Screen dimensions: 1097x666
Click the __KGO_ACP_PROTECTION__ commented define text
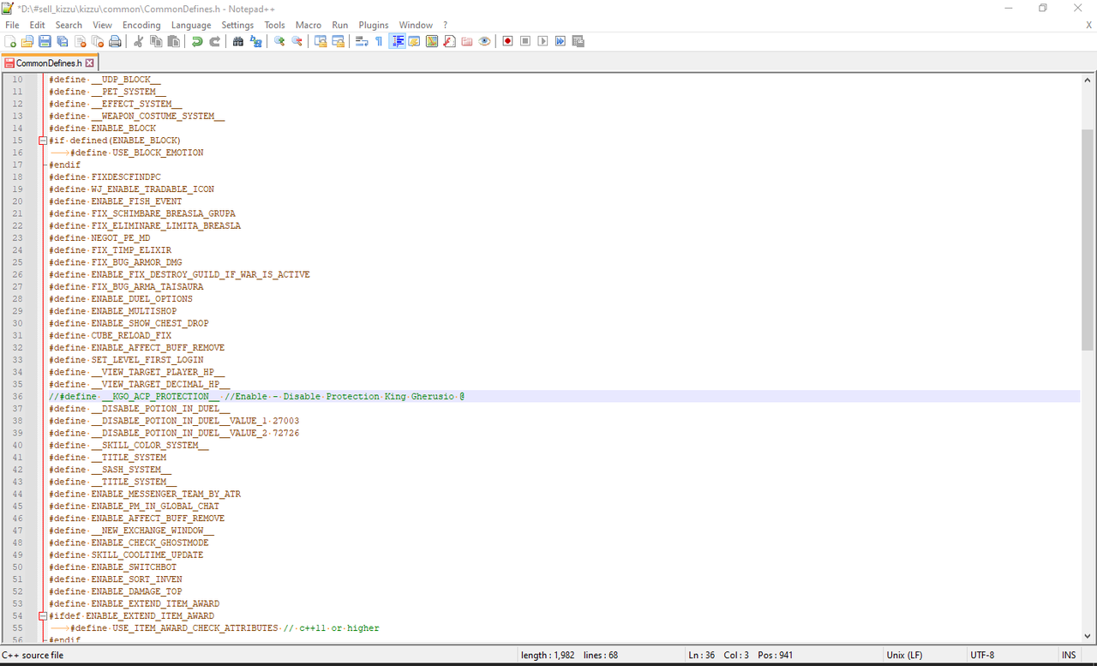click(161, 397)
